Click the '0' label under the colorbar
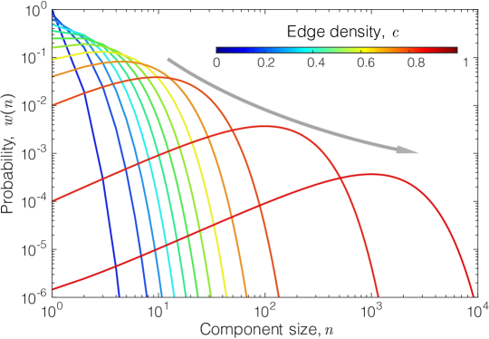Viewport: 489px width, 339px height. coord(216,63)
